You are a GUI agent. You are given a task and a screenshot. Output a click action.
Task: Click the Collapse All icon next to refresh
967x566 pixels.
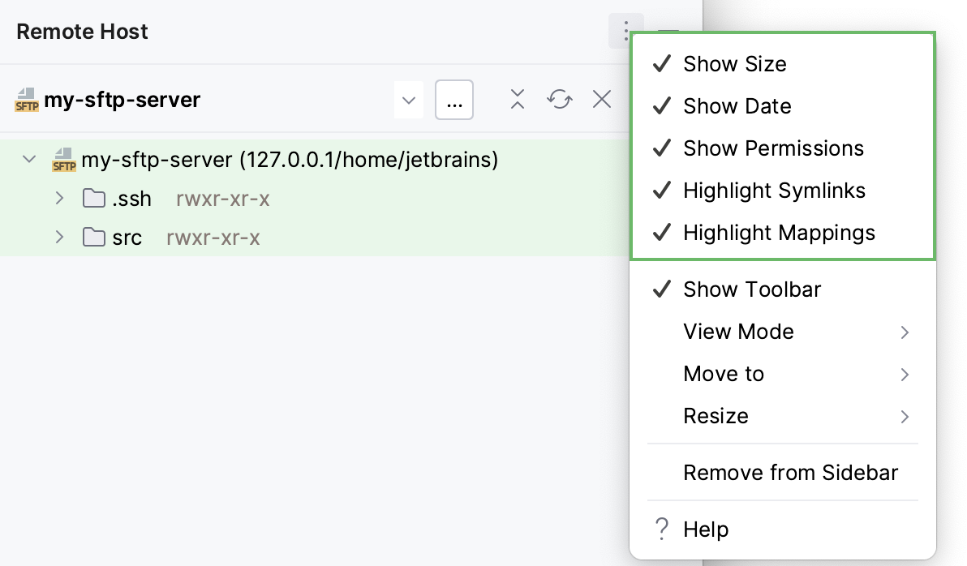(x=517, y=99)
